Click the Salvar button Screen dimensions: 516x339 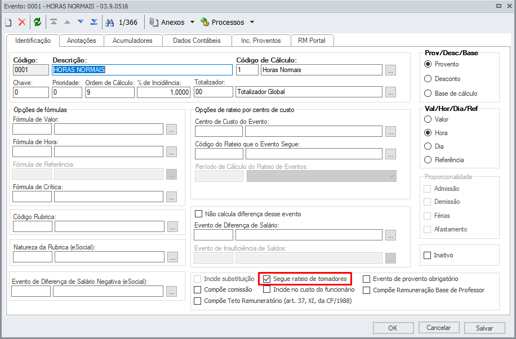click(x=484, y=328)
